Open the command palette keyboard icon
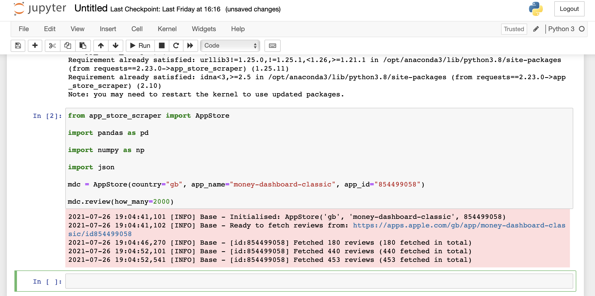The width and height of the screenshot is (595, 296). pyautogui.click(x=272, y=46)
